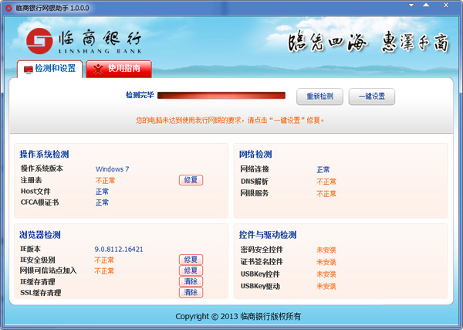Click the 网络连接 label
463x330 pixels.
point(255,169)
